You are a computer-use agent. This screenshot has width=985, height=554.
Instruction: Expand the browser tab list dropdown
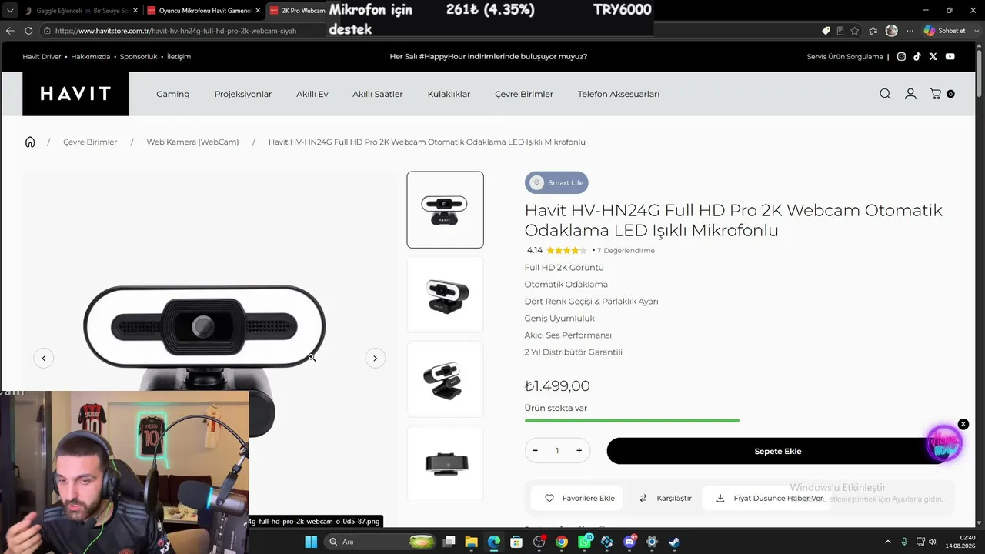(x=10, y=11)
